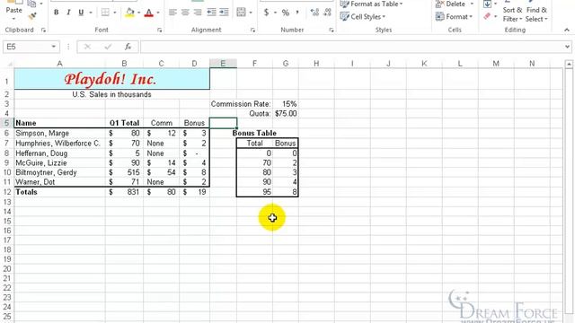
Task: Click the Fill down icon
Action: pyautogui.click(x=487, y=4)
